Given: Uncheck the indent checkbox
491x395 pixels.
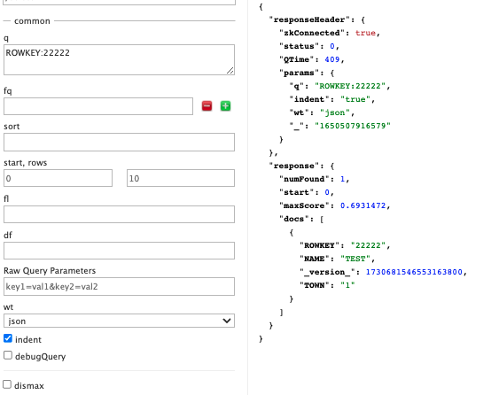Looking at the screenshot, I should coord(8,338).
